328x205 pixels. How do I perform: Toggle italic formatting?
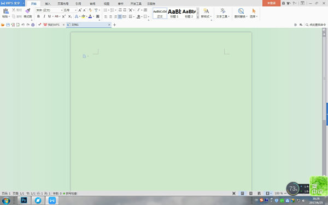click(x=44, y=16)
